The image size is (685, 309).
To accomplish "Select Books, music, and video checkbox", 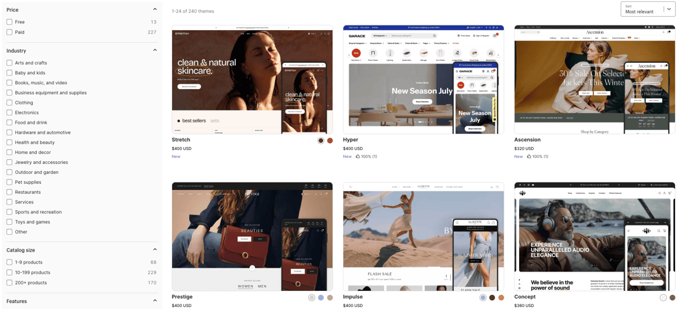I will 9,83.
